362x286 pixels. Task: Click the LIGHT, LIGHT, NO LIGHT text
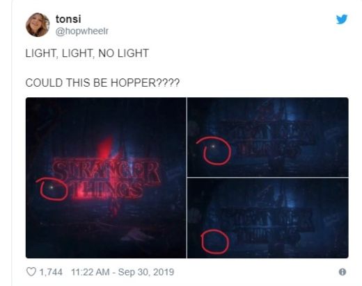click(x=87, y=53)
